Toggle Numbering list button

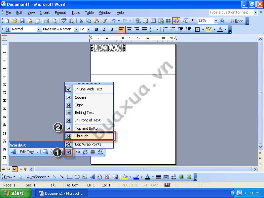pyautogui.click(x=165, y=29)
